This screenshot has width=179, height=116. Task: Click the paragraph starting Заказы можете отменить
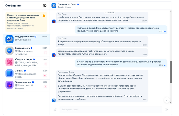click(x=100, y=98)
